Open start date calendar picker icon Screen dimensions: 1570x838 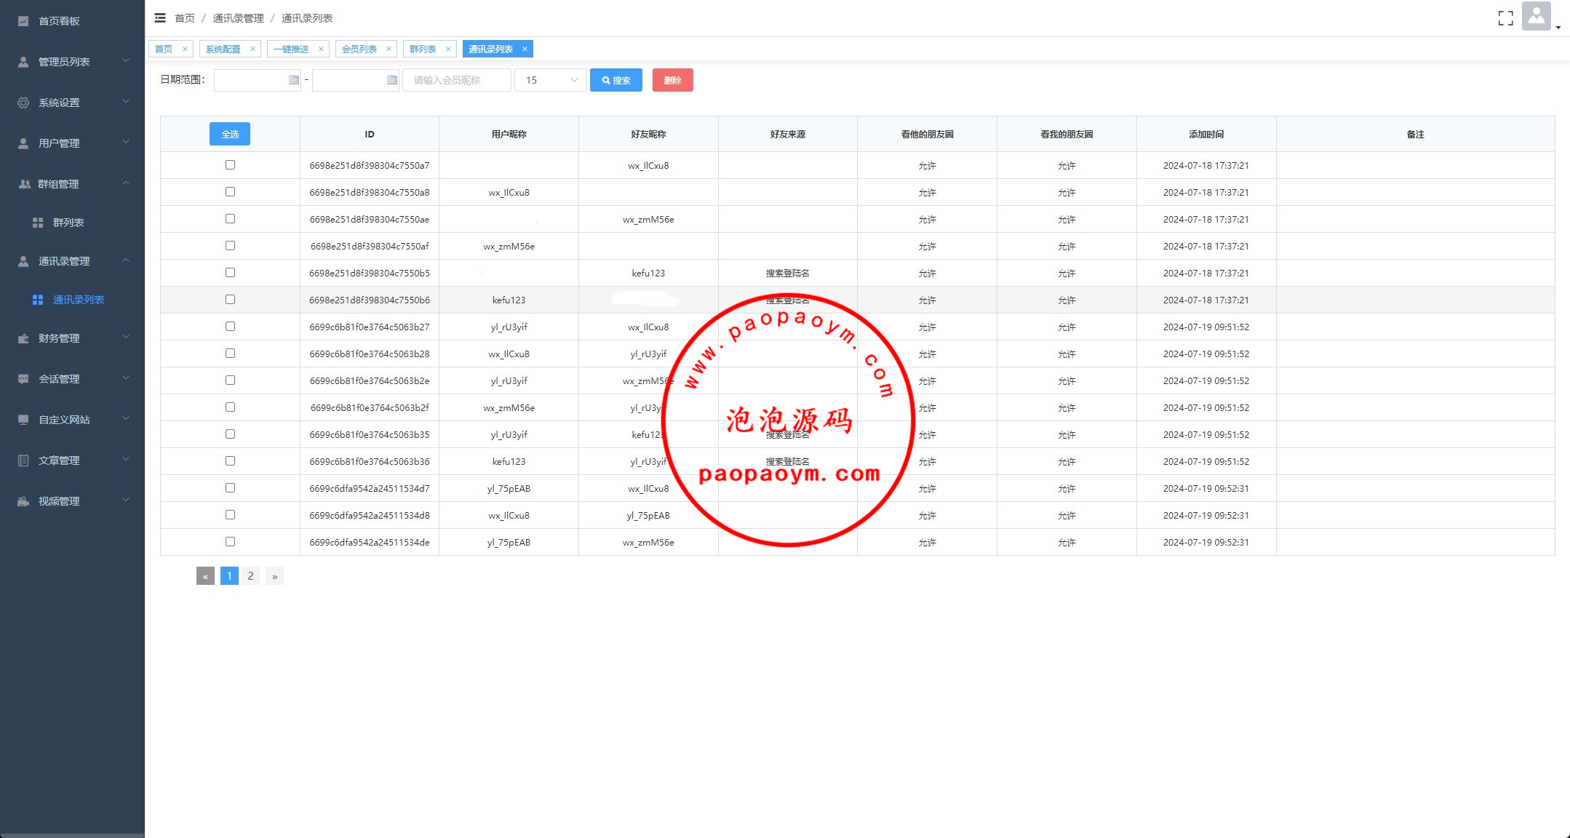tap(294, 80)
